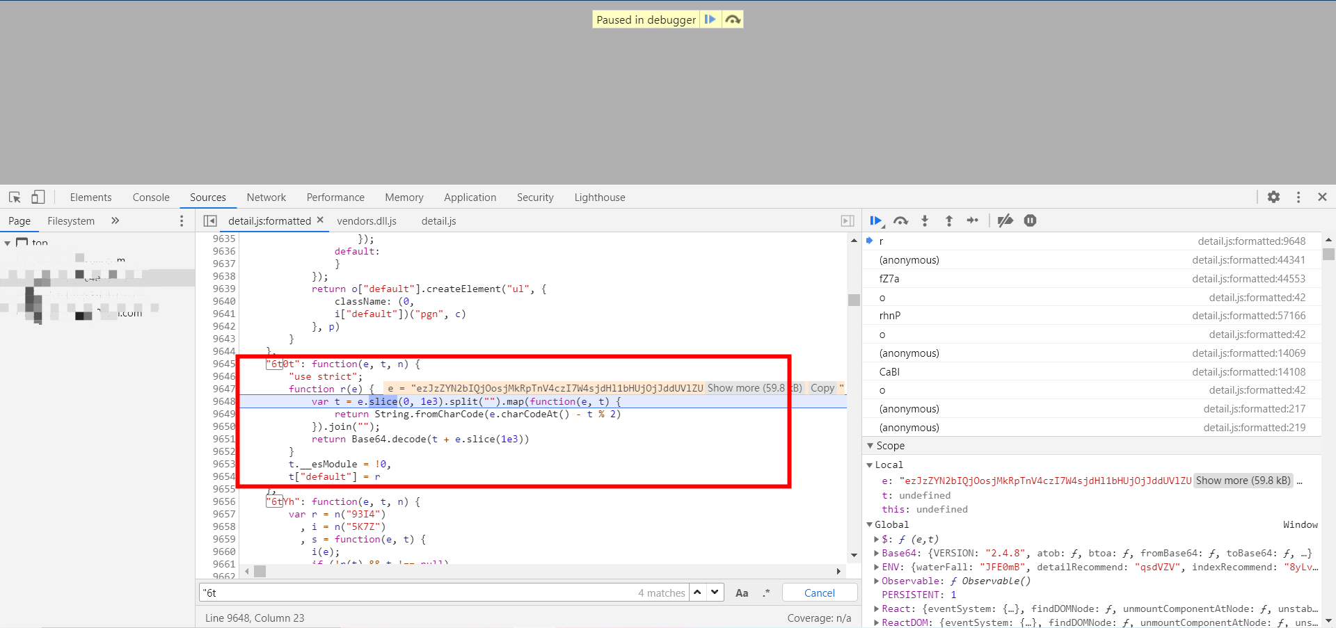Step over from Paused in debugger overlay
Viewport: 1336px width, 628px height.
(x=733, y=19)
